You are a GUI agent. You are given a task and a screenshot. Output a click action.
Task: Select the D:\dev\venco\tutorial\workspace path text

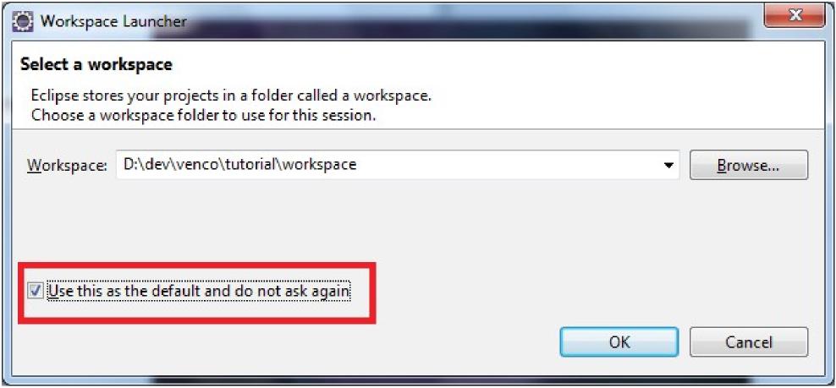point(239,166)
